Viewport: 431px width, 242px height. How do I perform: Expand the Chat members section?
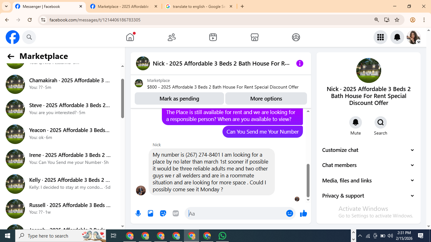point(368,165)
